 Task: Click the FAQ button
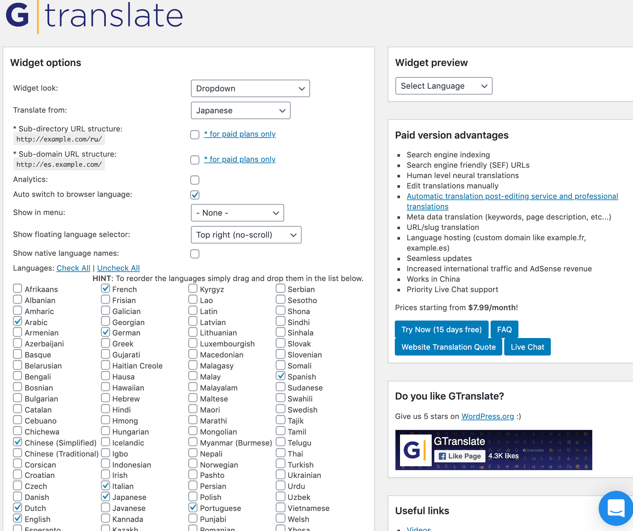pos(505,330)
